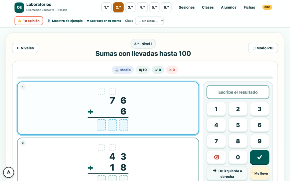Tap keypad digit 3
This screenshot has height=181, width=290.
click(x=259, y=109)
